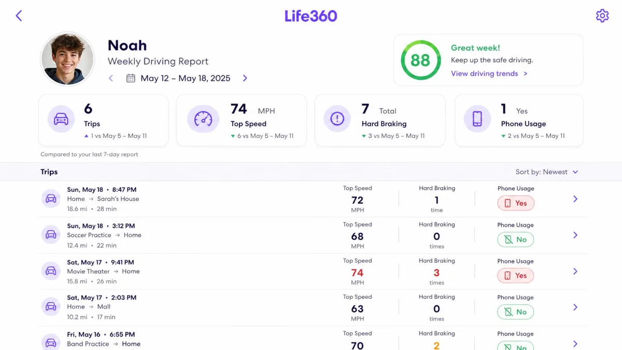Screen dimensions: 622x350
Task: Select Home → Sarah's House route text
Action: coord(103,199)
